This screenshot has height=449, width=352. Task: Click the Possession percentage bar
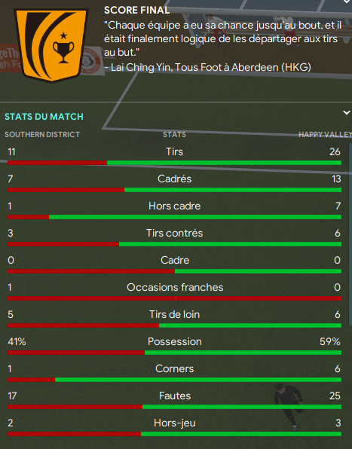pos(174,353)
